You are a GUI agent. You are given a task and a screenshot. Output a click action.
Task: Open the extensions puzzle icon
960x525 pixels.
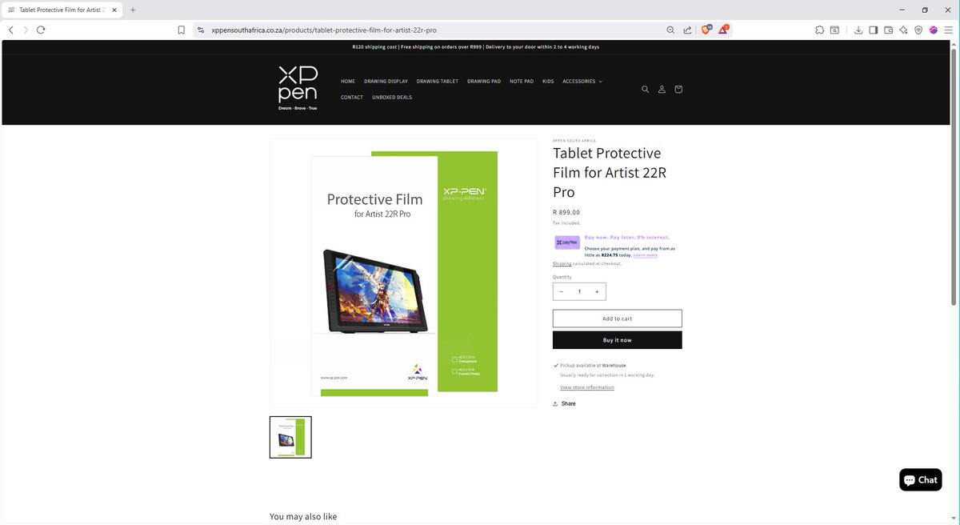pos(820,30)
